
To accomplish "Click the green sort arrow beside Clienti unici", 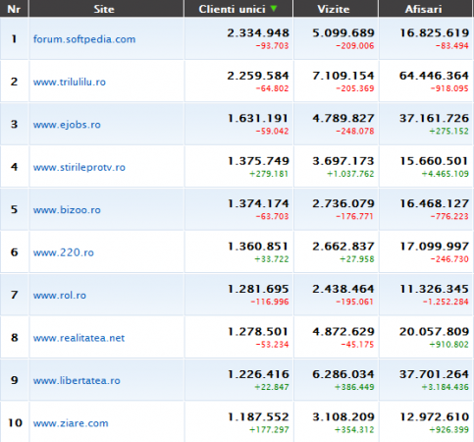I will tap(274, 9).
